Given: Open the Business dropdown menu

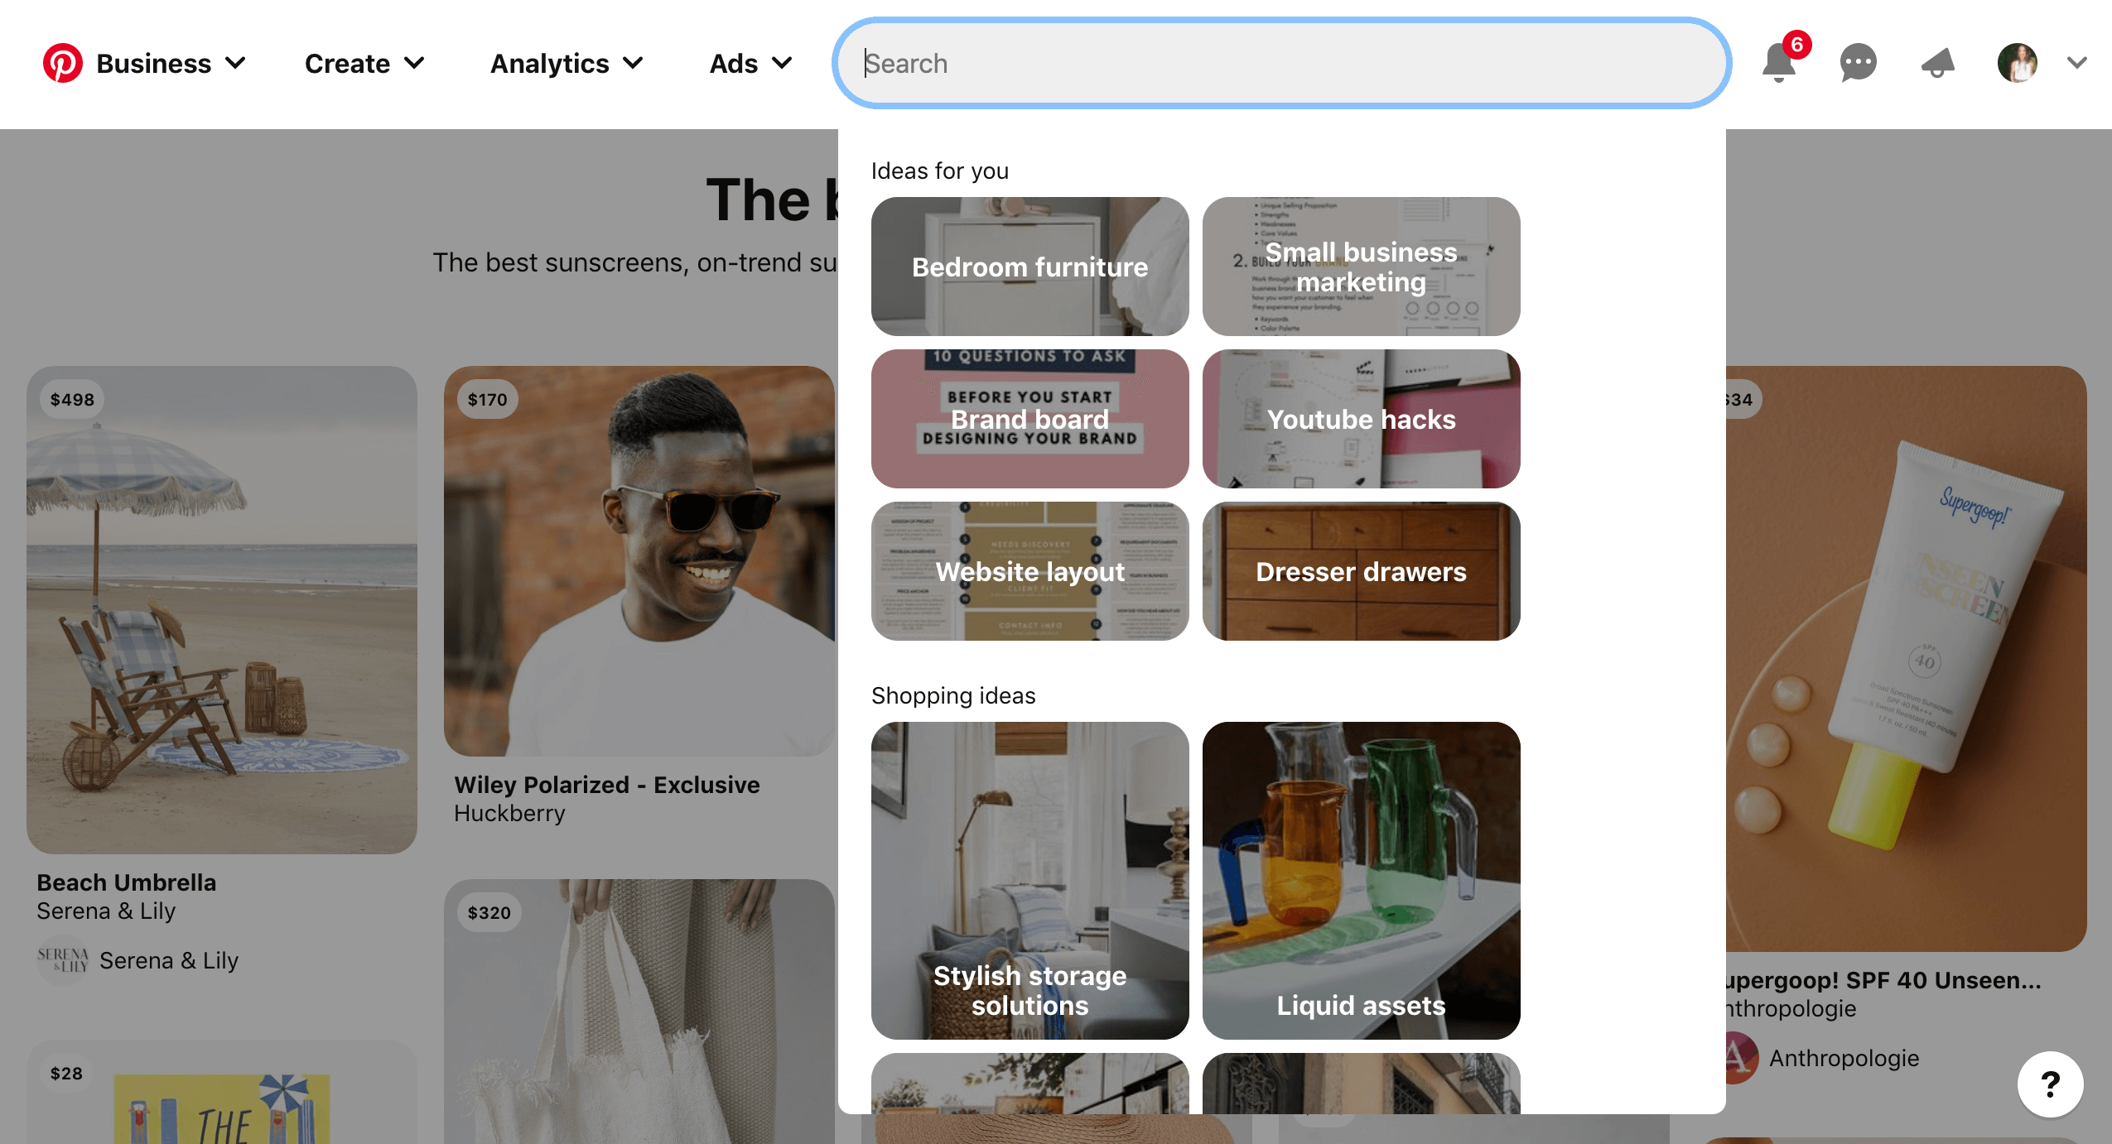Looking at the screenshot, I should pos(171,63).
